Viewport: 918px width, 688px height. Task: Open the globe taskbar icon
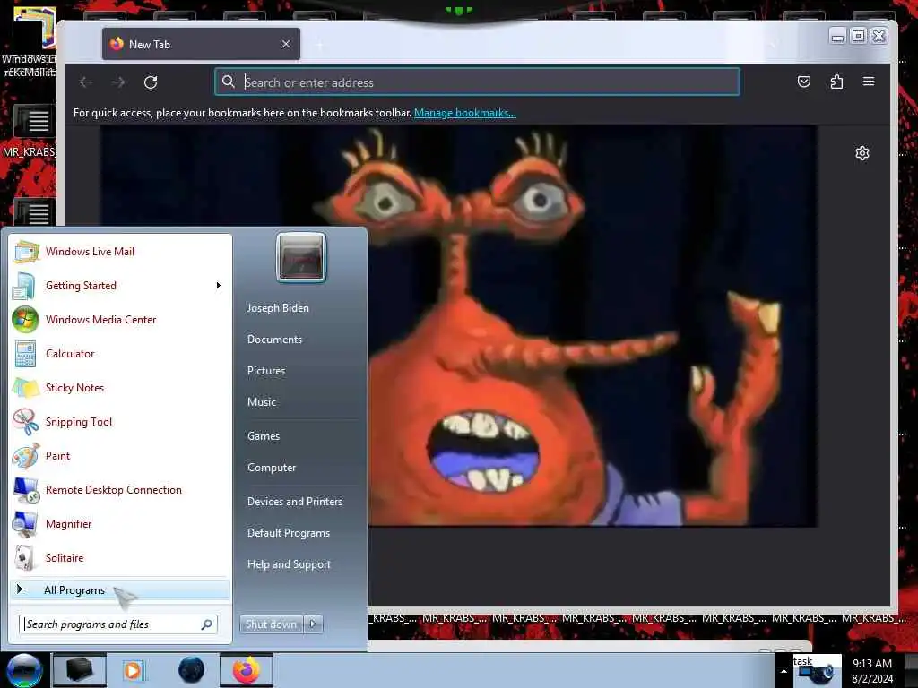click(192, 670)
